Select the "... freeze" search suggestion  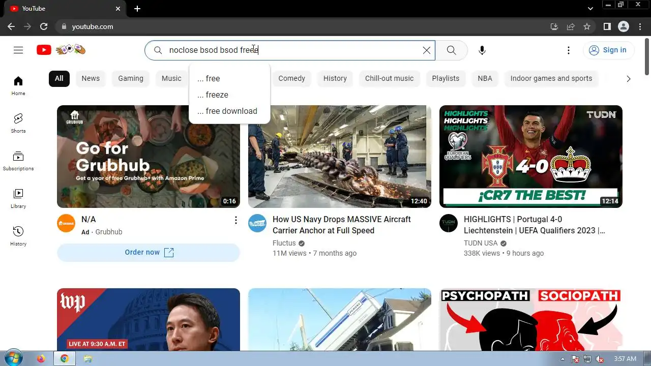(x=229, y=95)
